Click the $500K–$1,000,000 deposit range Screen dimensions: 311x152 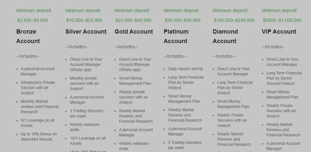pyautogui.click(x=282, y=20)
